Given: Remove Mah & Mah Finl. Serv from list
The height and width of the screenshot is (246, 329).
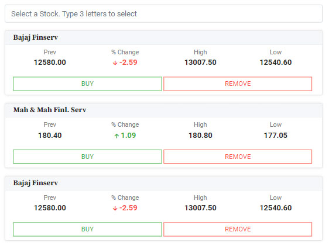Looking at the screenshot, I should [x=238, y=157].
